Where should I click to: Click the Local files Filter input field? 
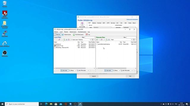point(90,37)
